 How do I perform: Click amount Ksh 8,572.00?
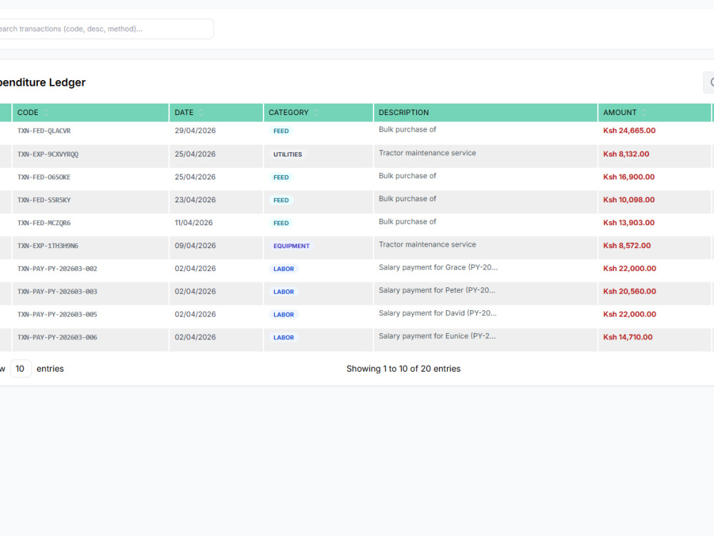click(627, 246)
